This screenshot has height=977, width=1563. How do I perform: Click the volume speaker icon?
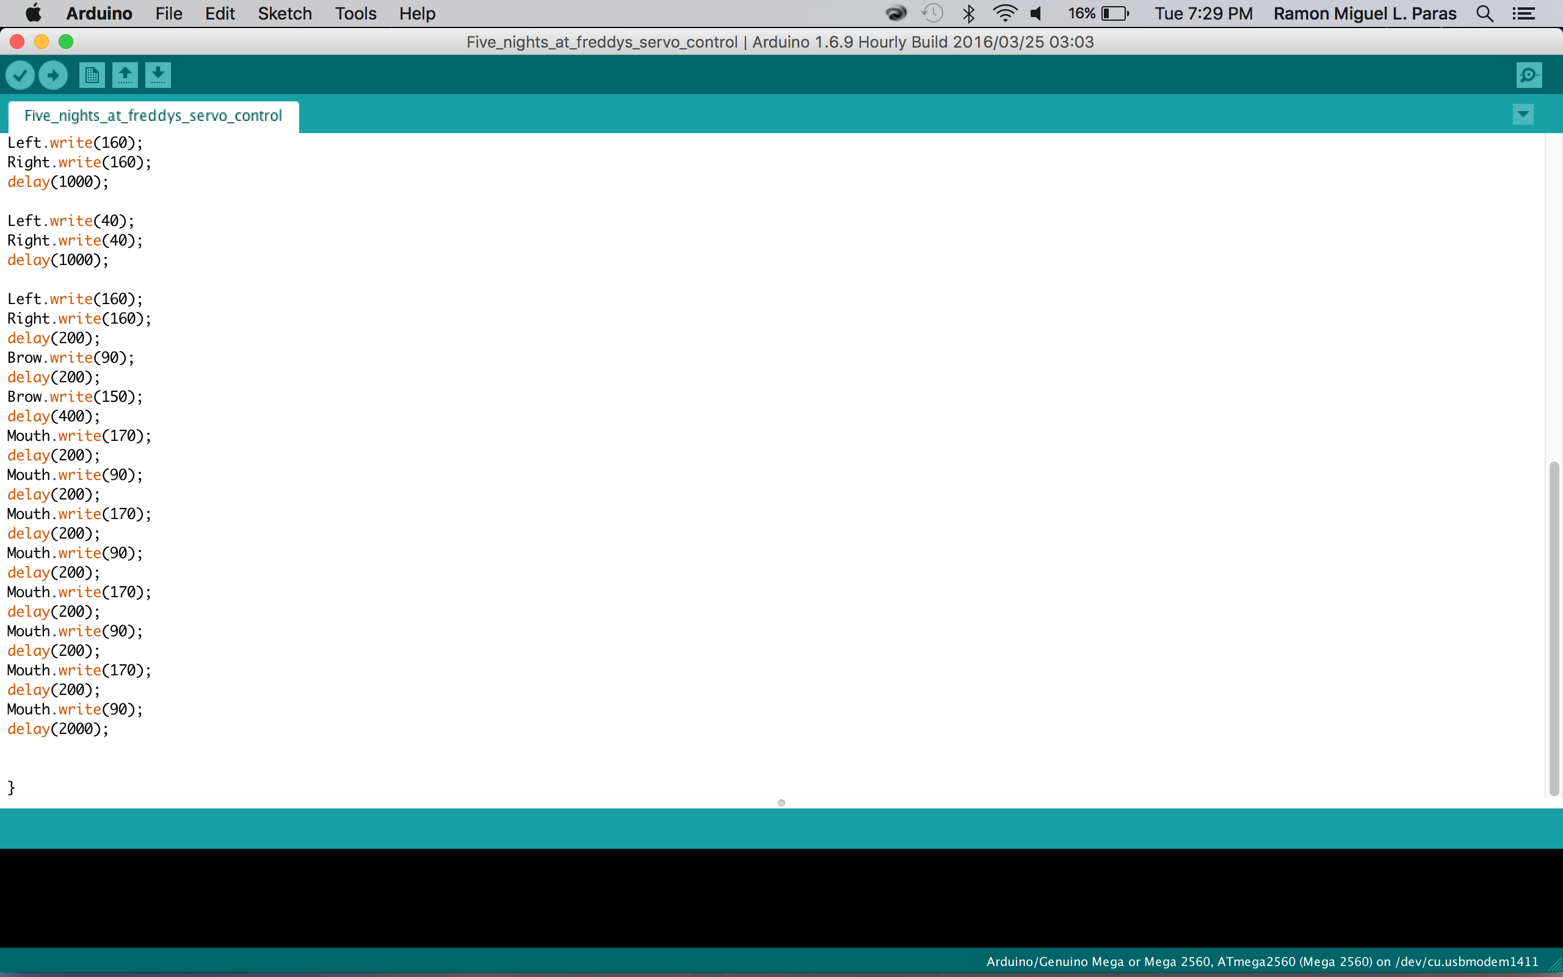1036,13
